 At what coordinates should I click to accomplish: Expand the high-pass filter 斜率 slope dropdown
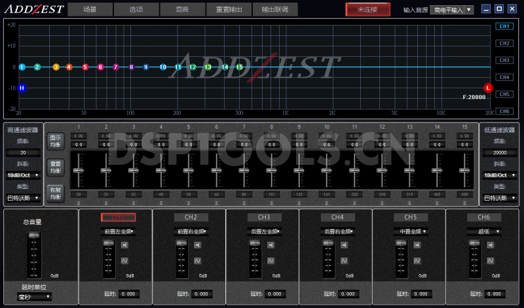(x=24, y=175)
